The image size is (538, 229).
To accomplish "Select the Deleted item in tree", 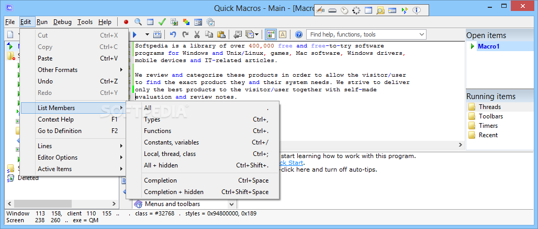I will [x=28, y=178].
